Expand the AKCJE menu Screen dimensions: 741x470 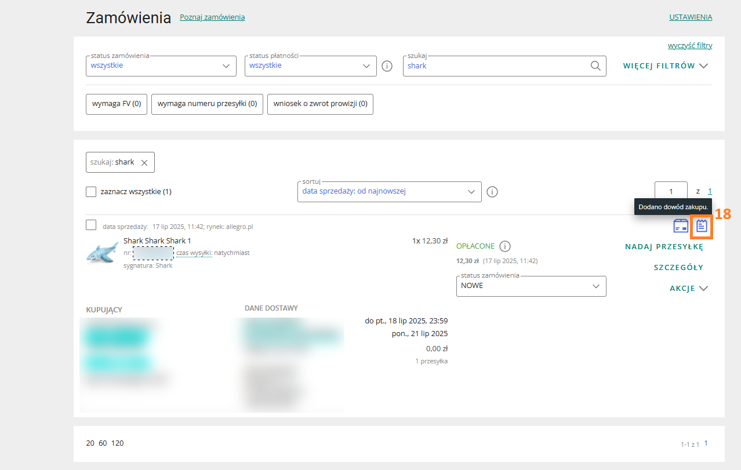689,289
